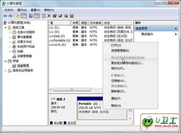Screen dimensions: 181x133
Task: Click the drive icon next to (D:)
Action: point(51,32)
